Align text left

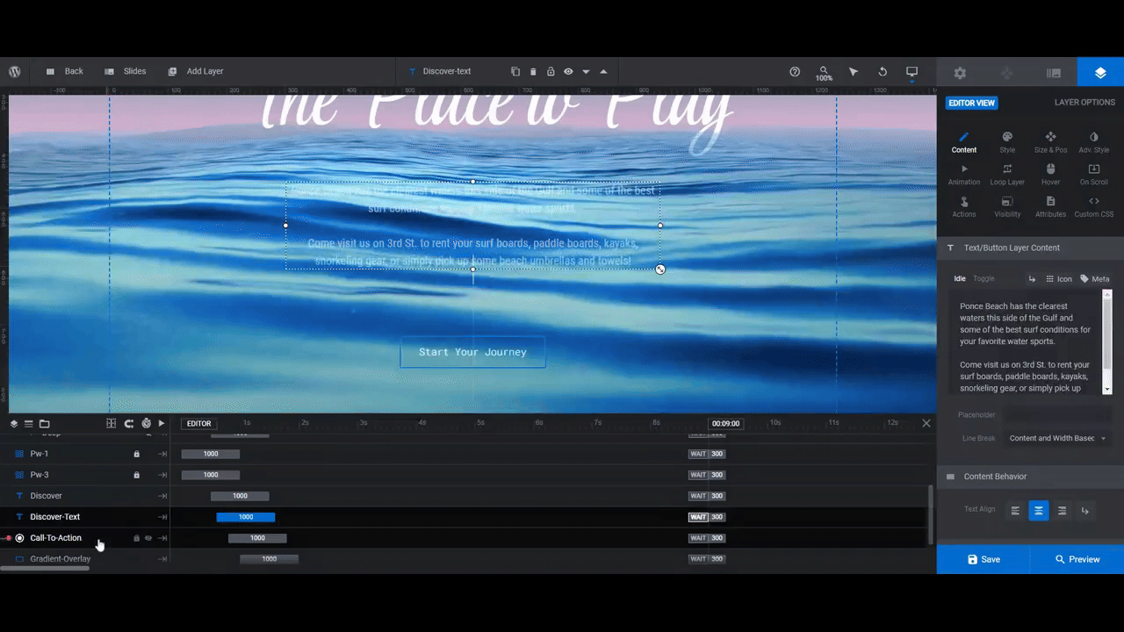click(x=1015, y=510)
